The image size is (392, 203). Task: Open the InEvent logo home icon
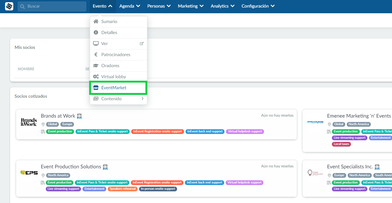(9, 6)
